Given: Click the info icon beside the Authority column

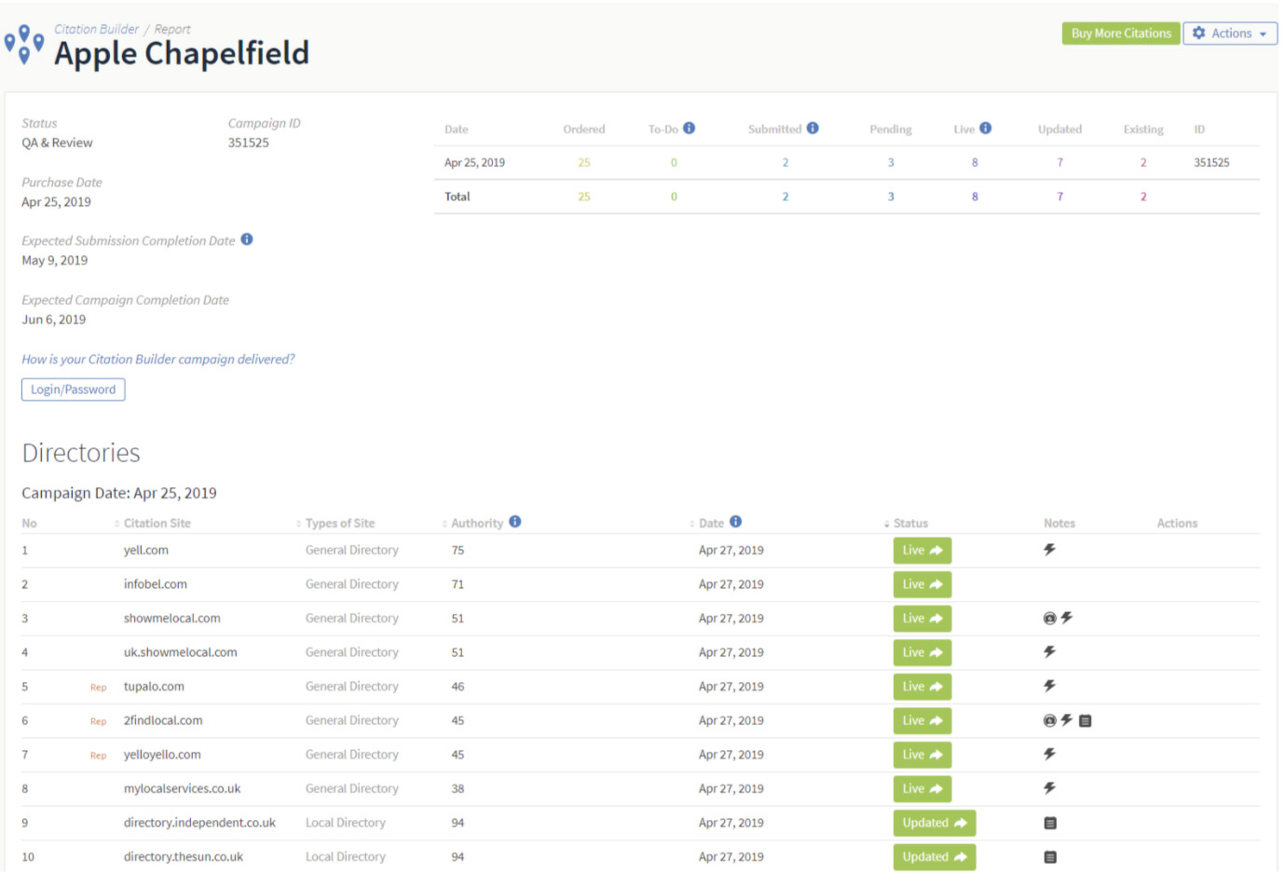Looking at the screenshot, I should [516, 522].
